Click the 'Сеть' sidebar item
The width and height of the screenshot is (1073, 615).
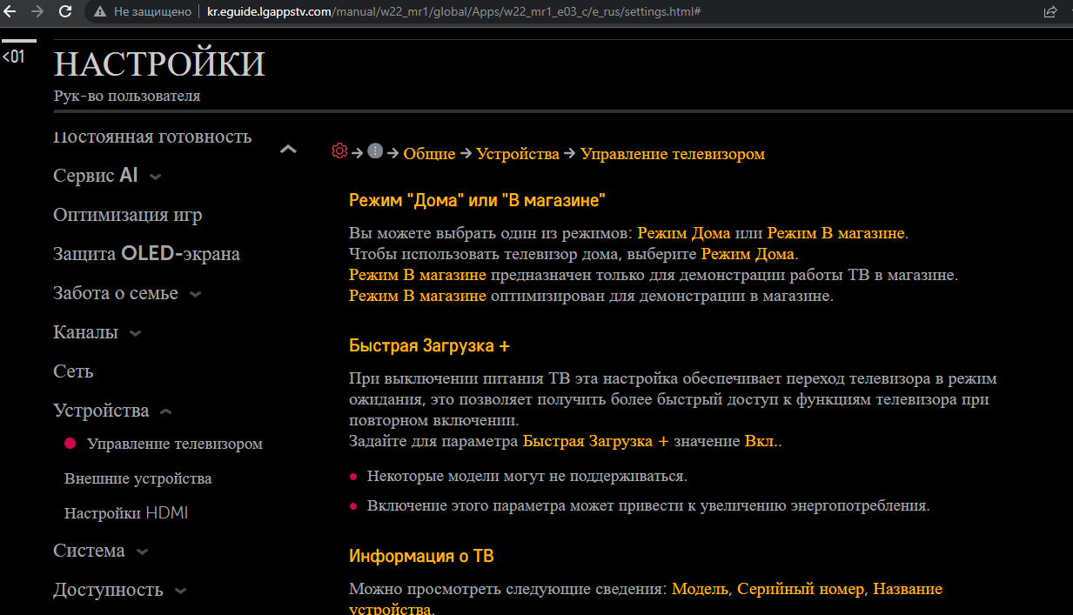pyautogui.click(x=73, y=371)
